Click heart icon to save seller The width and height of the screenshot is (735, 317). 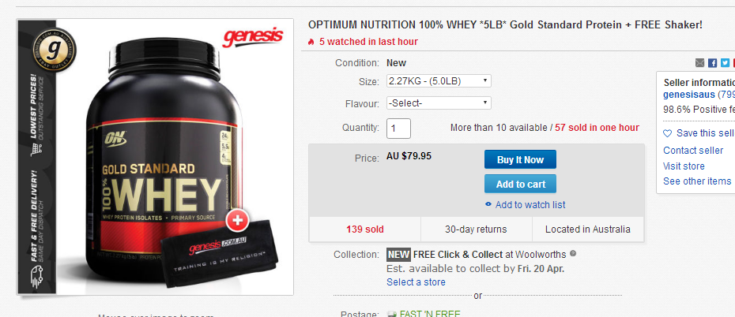click(668, 134)
